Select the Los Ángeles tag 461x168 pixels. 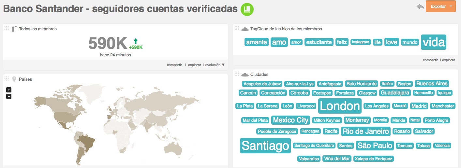point(377,106)
